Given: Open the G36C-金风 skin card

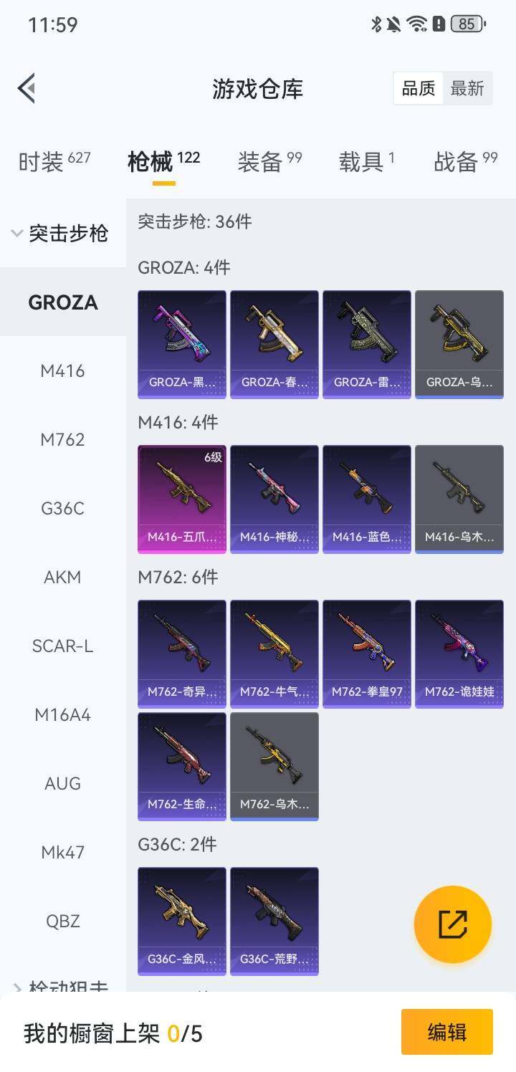Looking at the screenshot, I should point(182,922).
